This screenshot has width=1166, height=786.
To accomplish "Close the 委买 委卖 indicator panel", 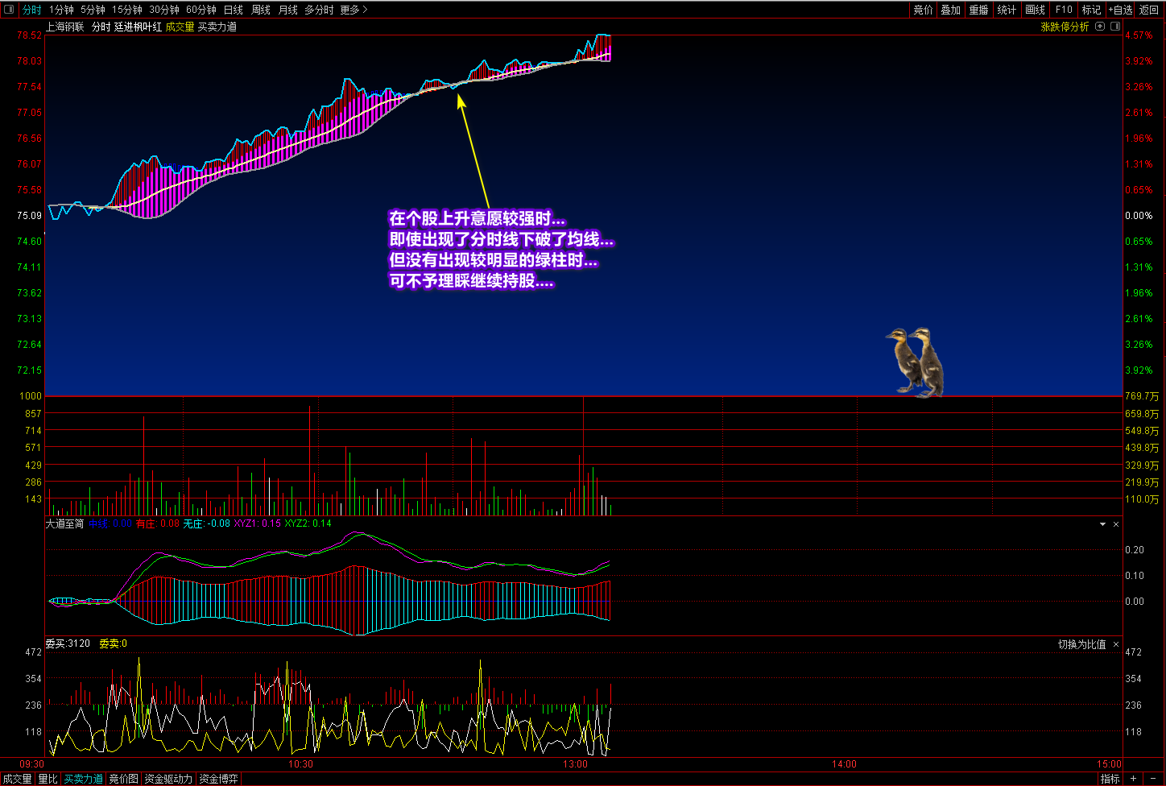I will (x=1116, y=644).
